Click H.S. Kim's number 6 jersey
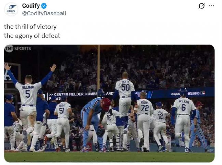Screen dimensions: 222x165 (184, 107)
